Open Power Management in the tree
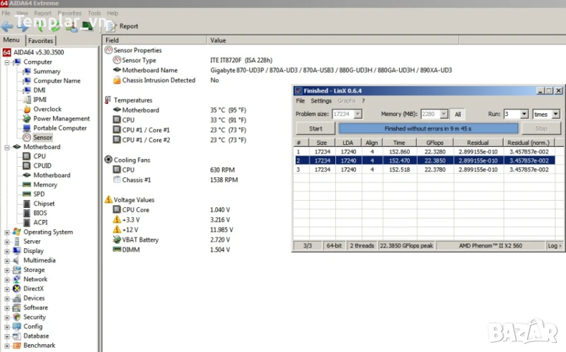The height and width of the screenshot is (352, 566). [61, 119]
